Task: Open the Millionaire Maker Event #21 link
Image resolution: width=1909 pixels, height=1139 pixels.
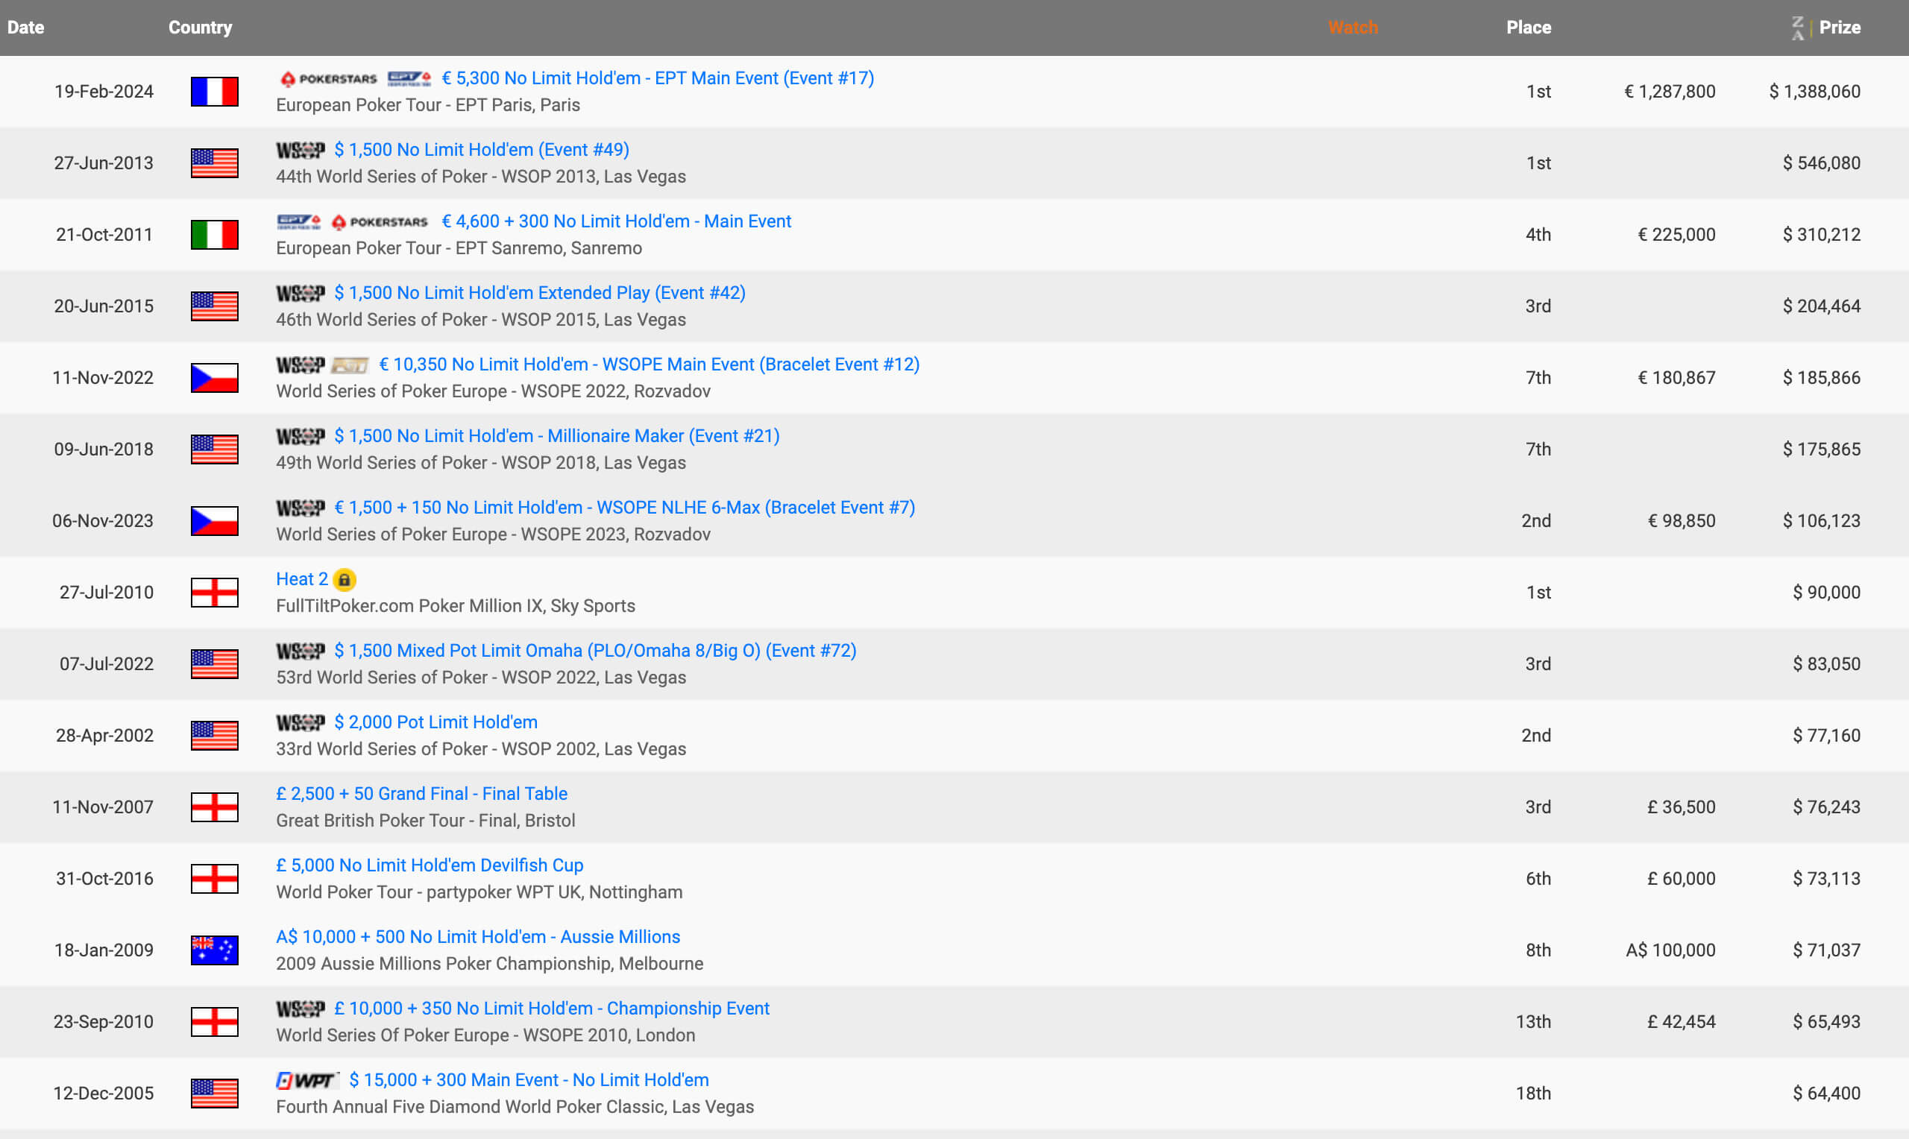Action: [556, 436]
